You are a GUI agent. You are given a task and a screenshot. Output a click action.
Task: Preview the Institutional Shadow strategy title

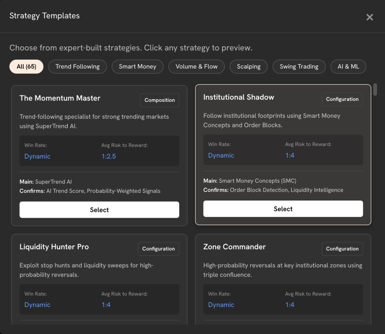coord(238,97)
